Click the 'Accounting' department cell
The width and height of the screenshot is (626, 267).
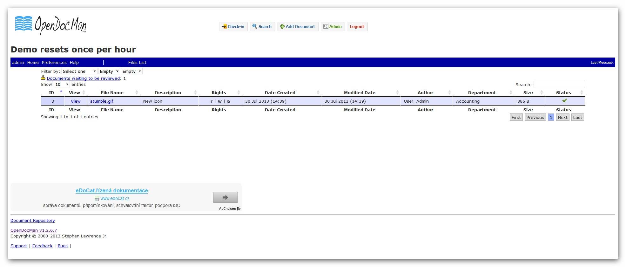pyautogui.click(x=483, y=101)
